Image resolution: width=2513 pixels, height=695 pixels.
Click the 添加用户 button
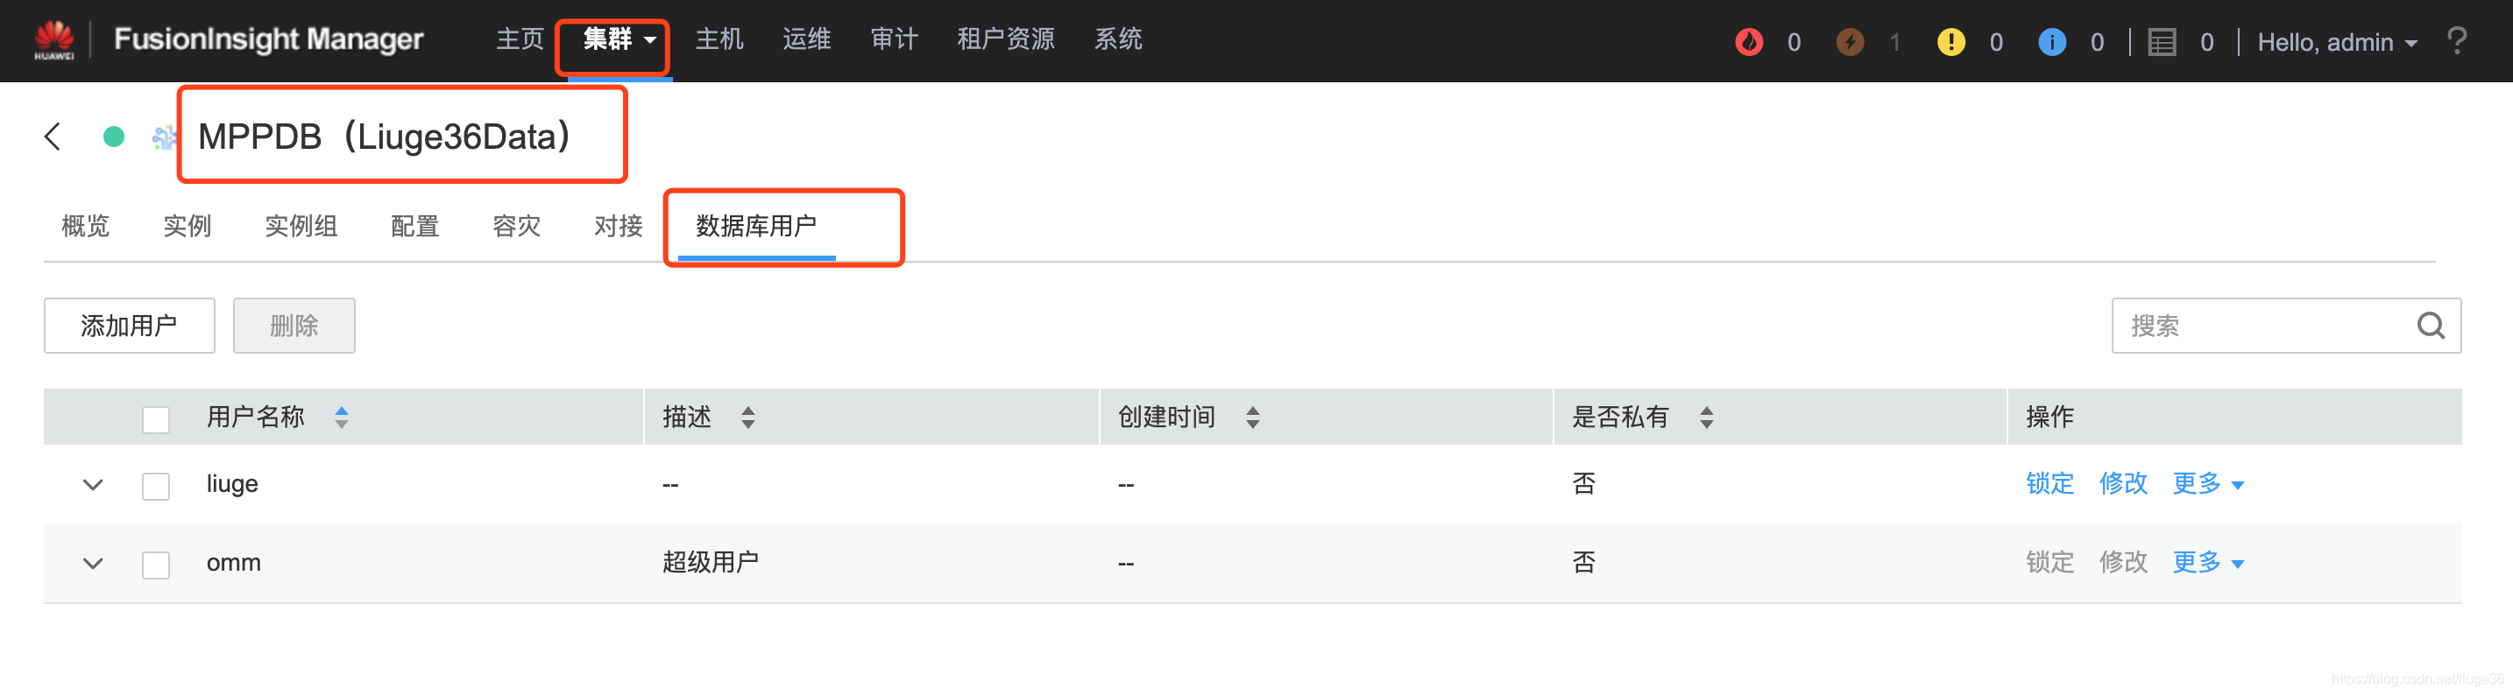(129, 326)
